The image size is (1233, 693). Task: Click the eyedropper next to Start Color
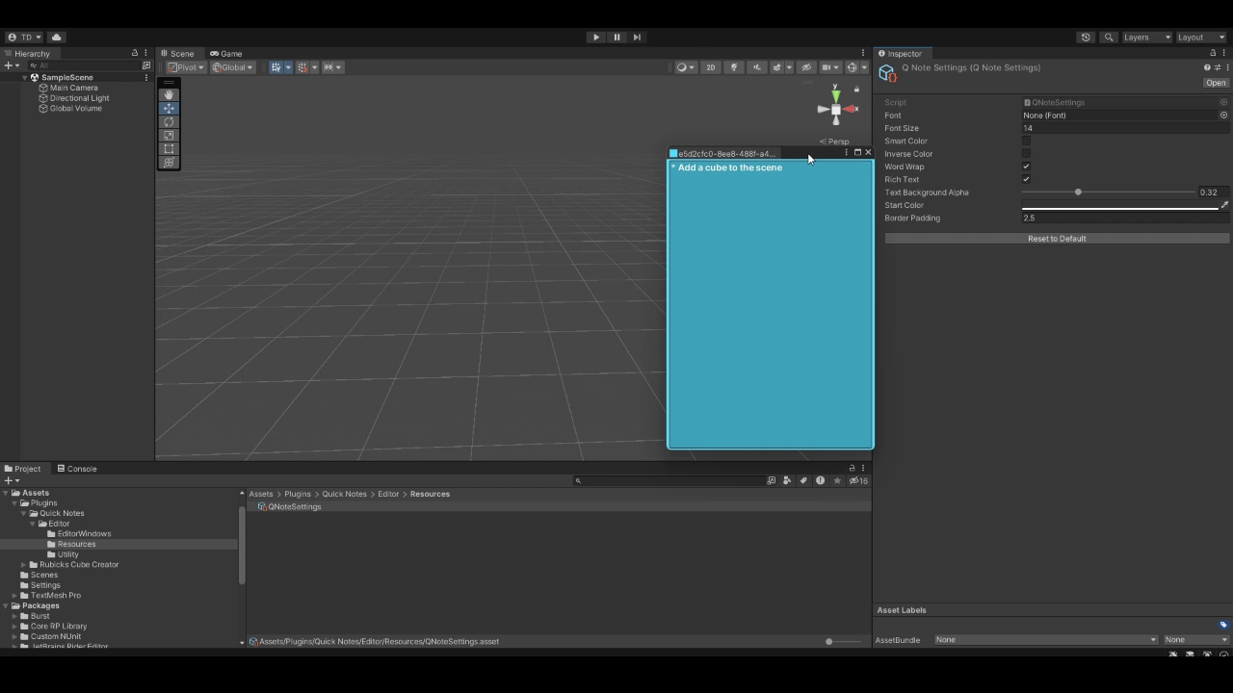tap(1224, 205)
